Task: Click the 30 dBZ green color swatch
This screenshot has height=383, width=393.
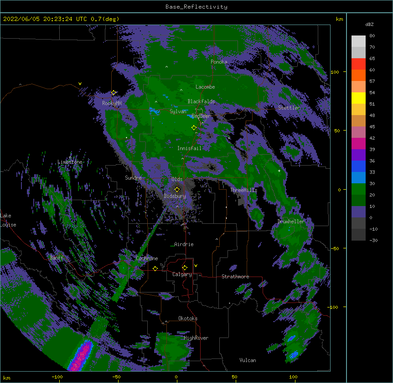Action: [x=358, y=189]
